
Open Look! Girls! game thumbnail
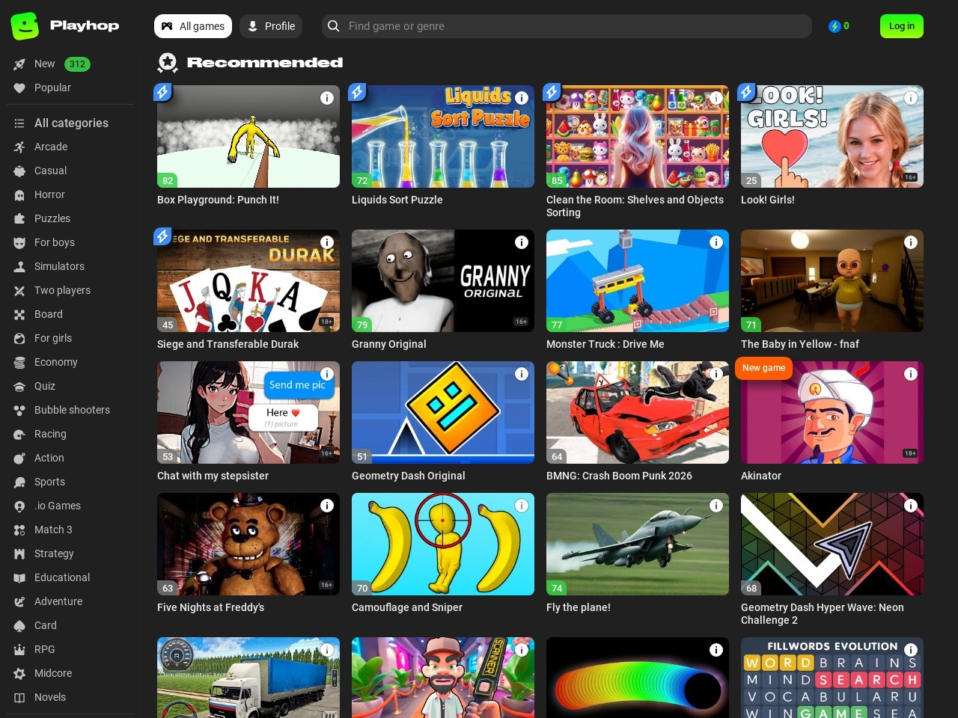(x=832, y=136)
